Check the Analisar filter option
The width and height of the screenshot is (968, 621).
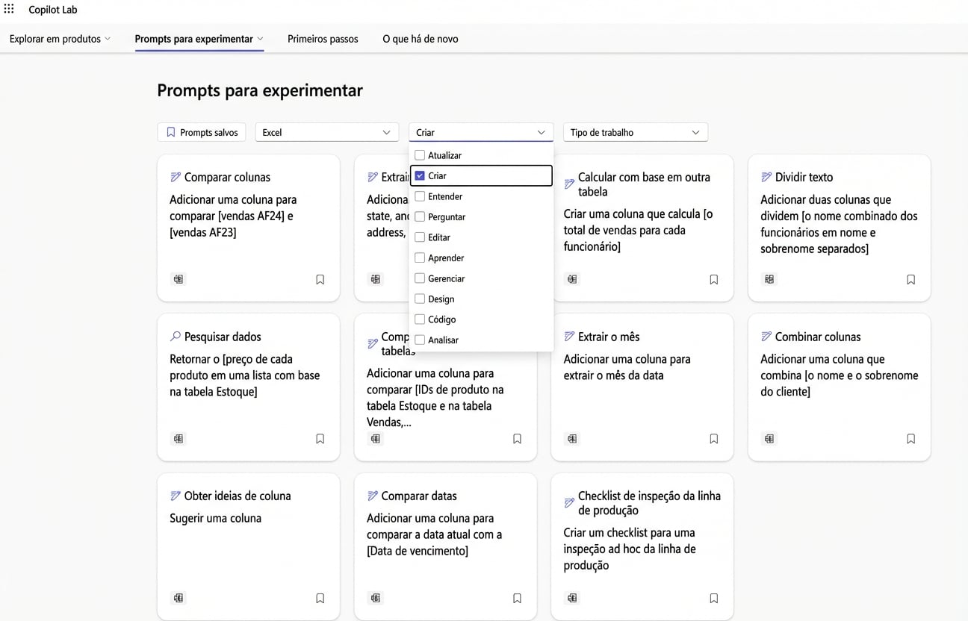[x=420, y=340]
